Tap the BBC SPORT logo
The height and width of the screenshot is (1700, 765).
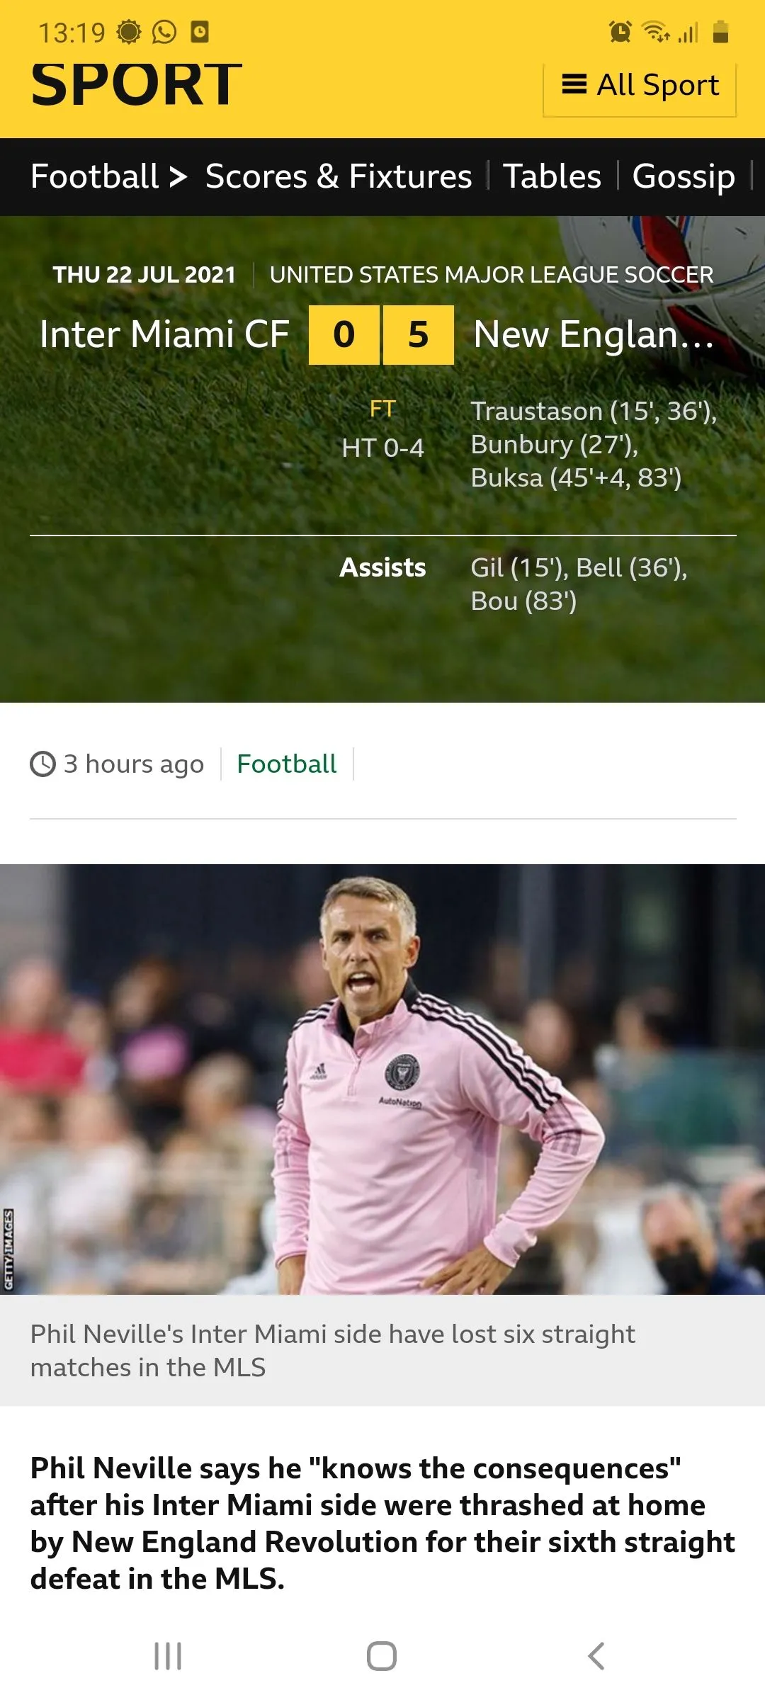click(x=137, y=84)
